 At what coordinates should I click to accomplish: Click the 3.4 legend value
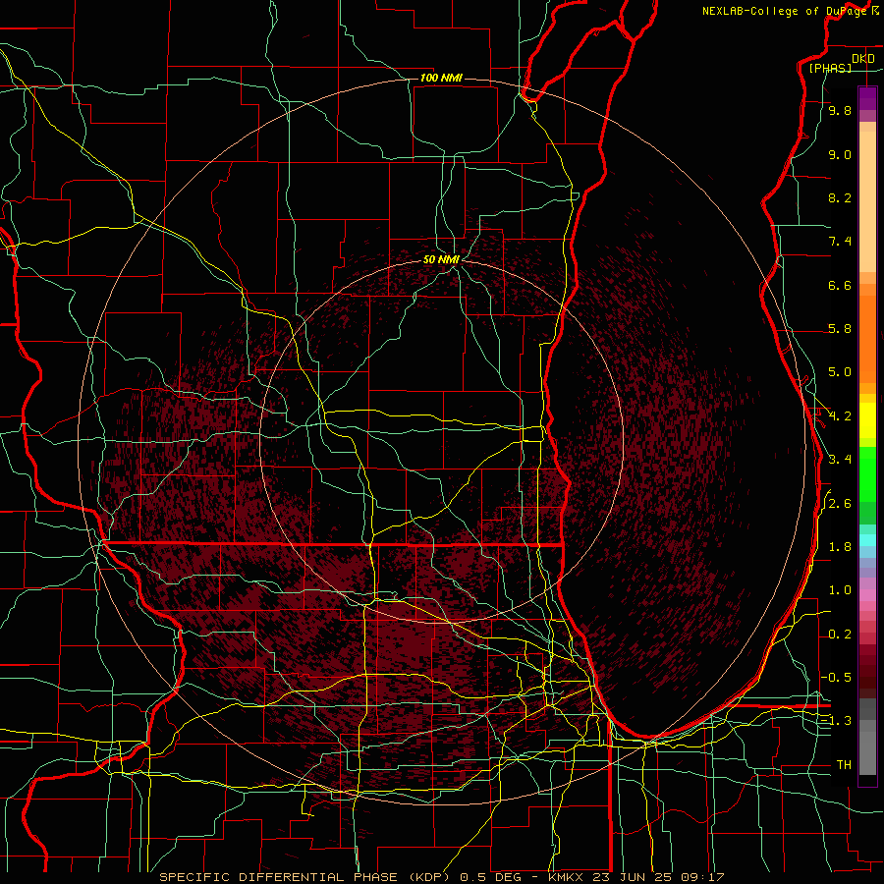click(840, 460)
